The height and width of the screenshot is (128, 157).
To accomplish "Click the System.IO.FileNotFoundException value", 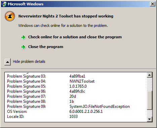I will 100,106.
